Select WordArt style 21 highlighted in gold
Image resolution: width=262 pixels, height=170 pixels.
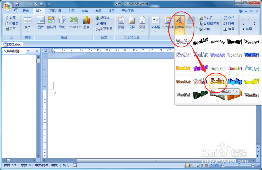tap(217, 81)
